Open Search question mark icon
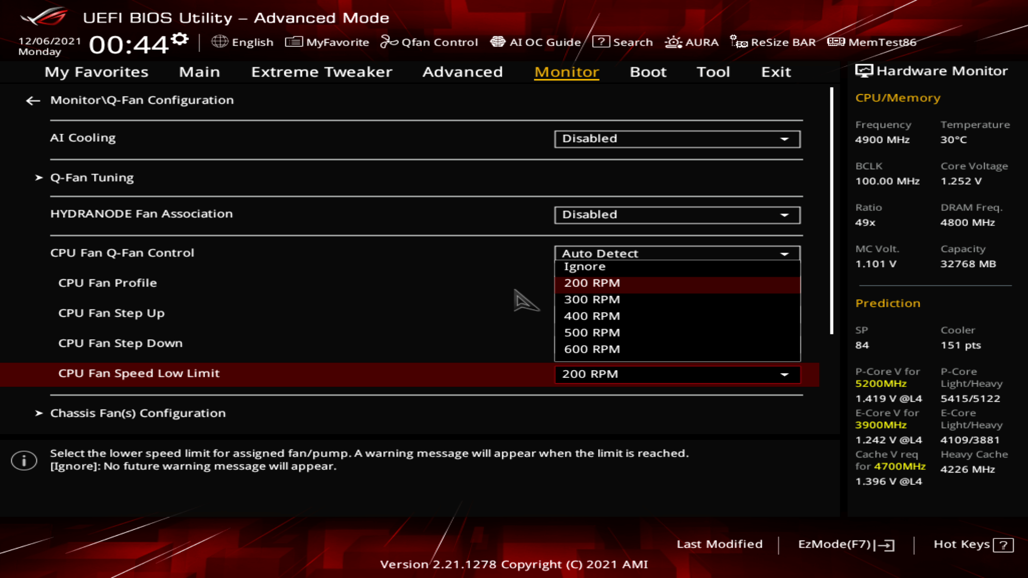This screenshot has width=1028, height=578. click(601, 42)
